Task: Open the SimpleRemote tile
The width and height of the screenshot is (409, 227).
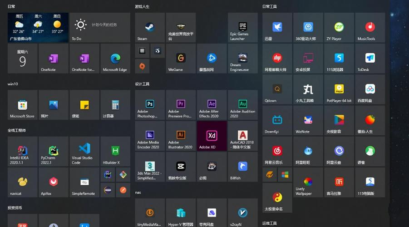Action: tap(84, 183)
